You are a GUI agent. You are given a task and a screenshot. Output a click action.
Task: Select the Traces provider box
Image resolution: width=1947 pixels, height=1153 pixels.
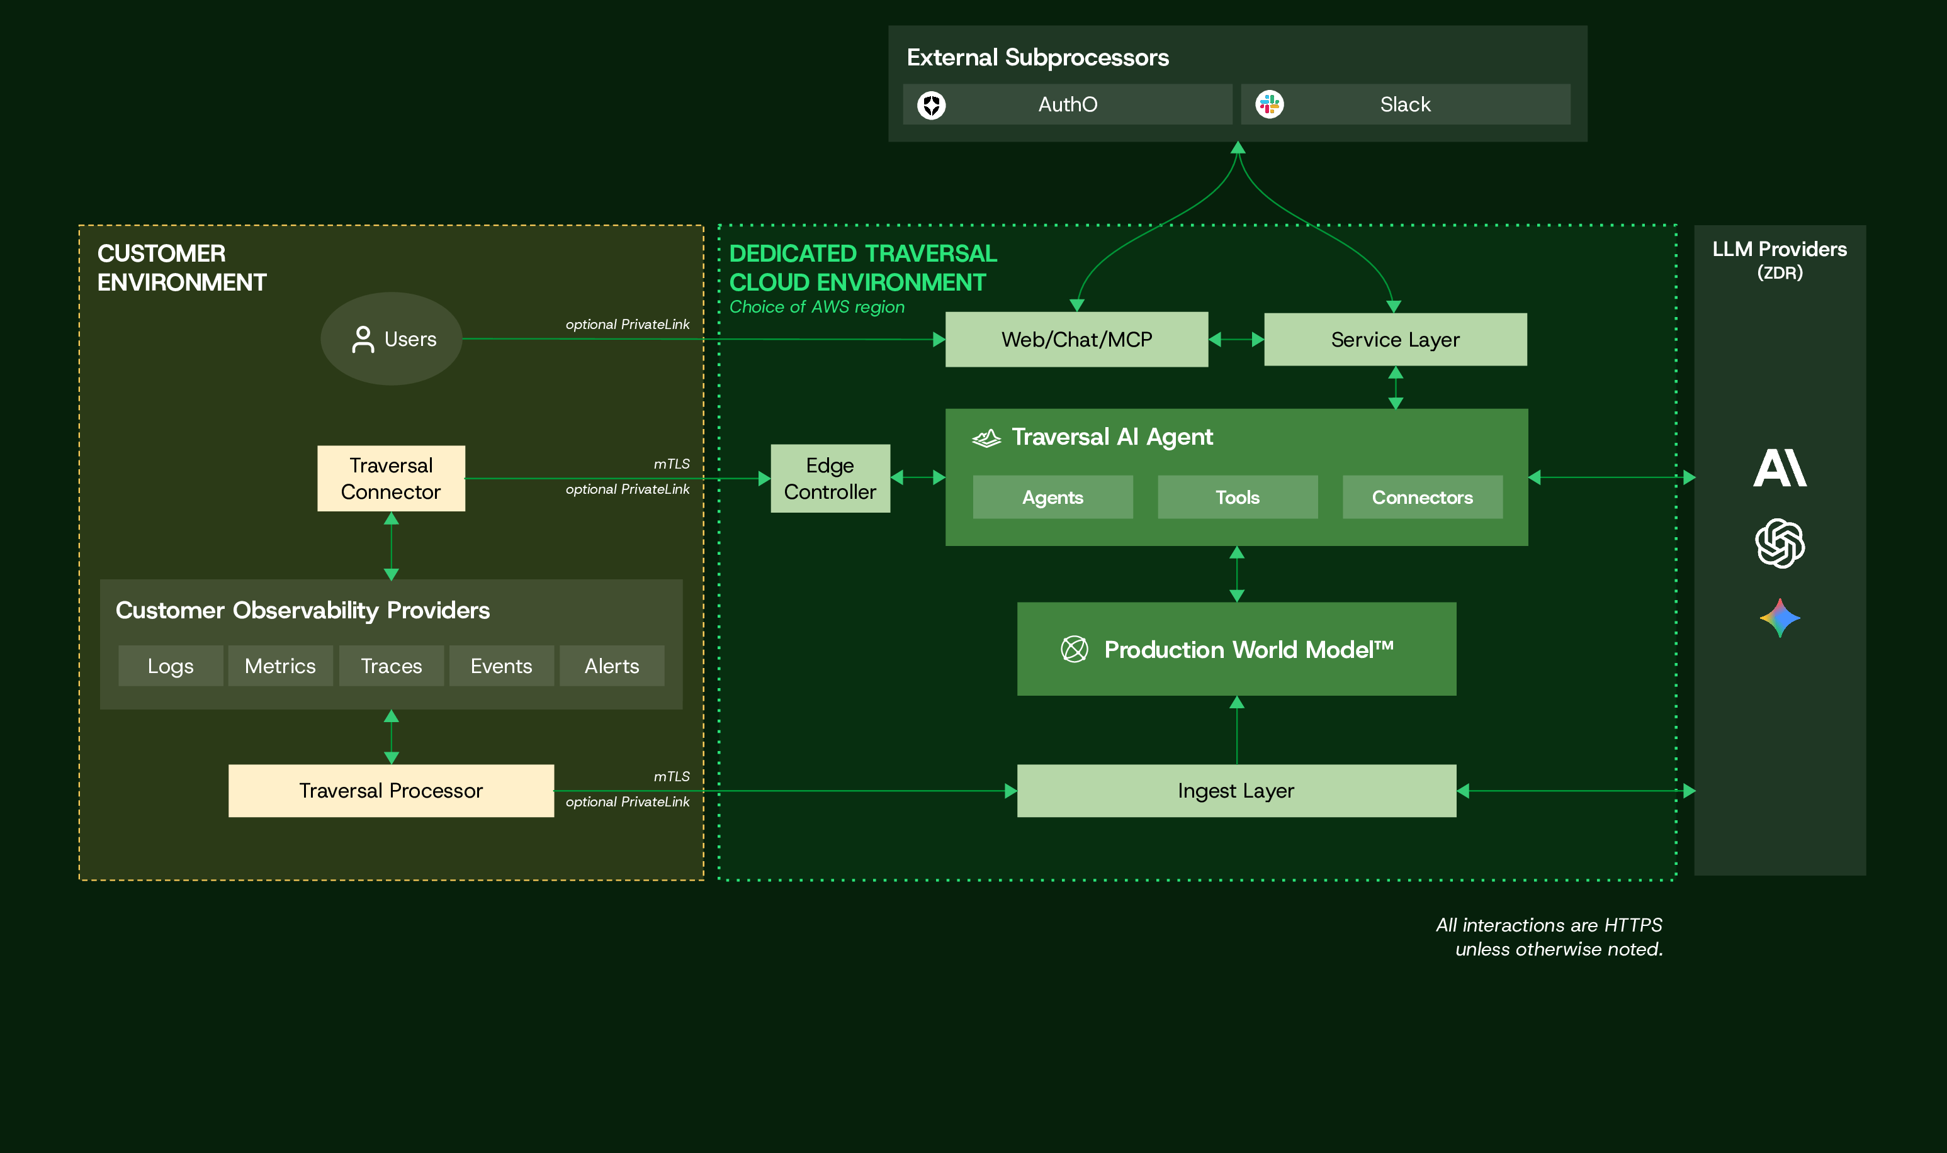pyautogui.click(x=391, y=666)
